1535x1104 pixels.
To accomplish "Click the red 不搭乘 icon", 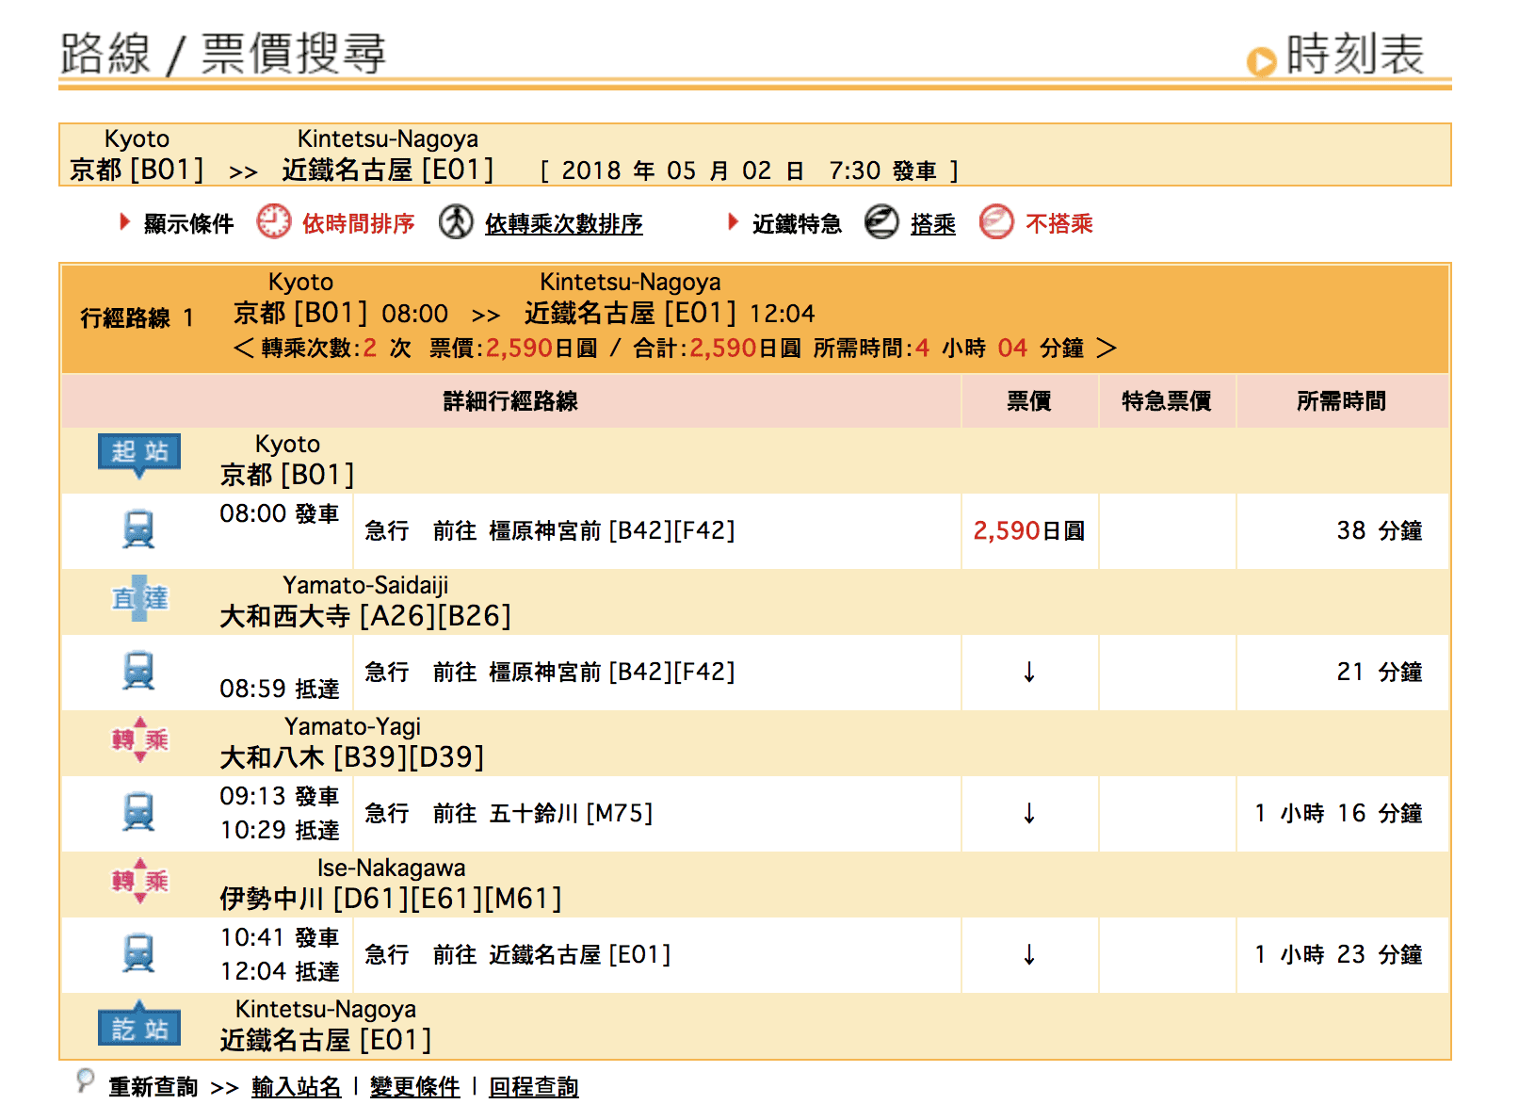I will click(x=996, y=222).
